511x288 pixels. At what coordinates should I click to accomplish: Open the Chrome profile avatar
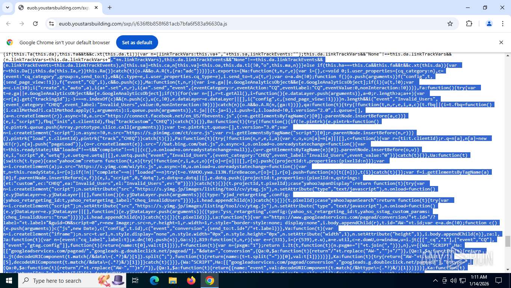pos(489,24)
